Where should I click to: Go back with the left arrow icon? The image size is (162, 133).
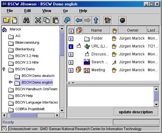tap(79, 20)
